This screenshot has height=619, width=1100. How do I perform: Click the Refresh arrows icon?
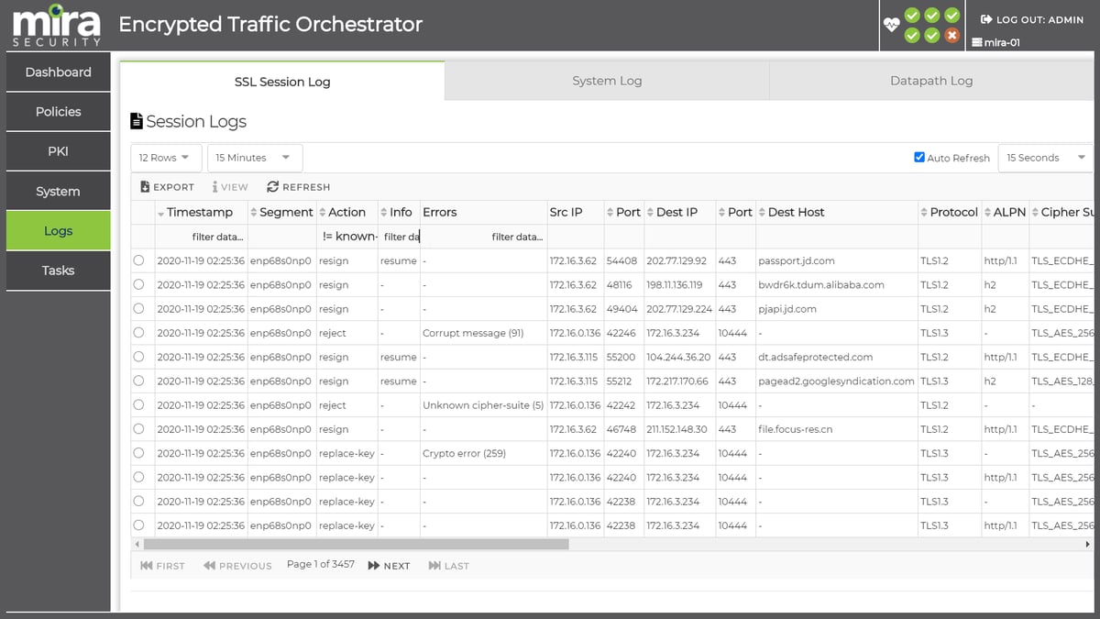click(272, 186)
